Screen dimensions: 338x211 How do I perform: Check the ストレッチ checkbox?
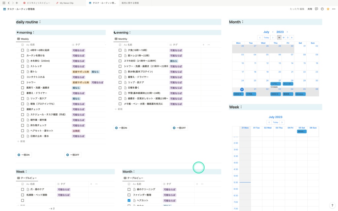tap(22, 66)
